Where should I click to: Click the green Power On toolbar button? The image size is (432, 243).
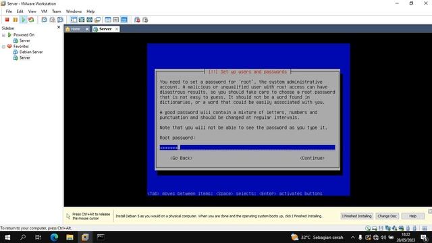[23, 20]
